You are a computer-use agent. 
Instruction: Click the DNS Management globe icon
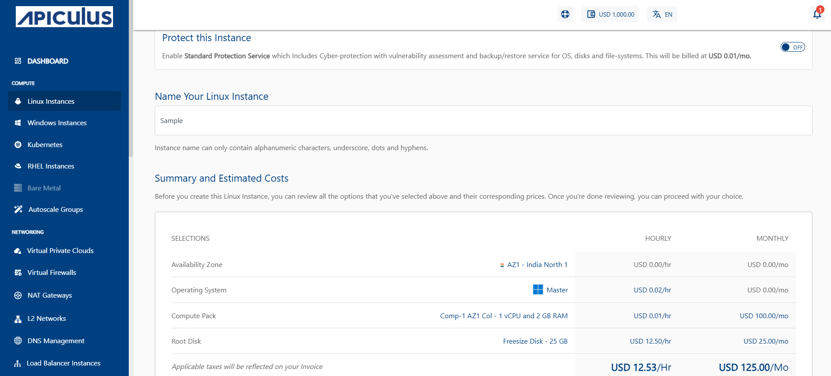(x=18, y=341)
